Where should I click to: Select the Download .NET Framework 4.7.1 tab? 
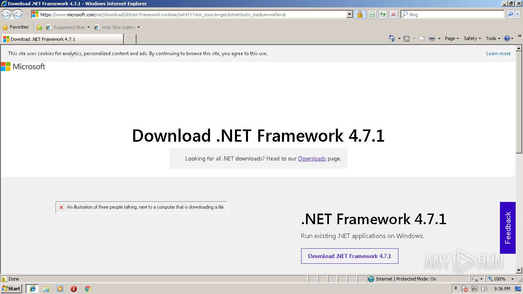pos(62,39)
